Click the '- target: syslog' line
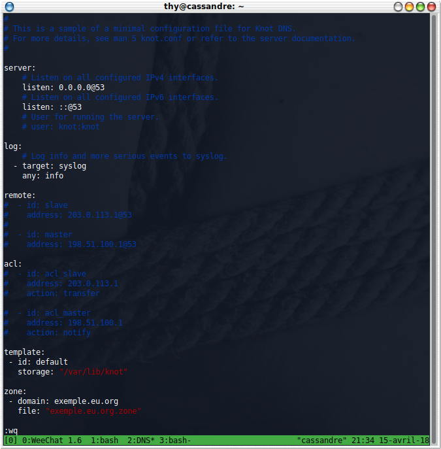The width and height of the screenshot is (441, 449). (50, 166)
